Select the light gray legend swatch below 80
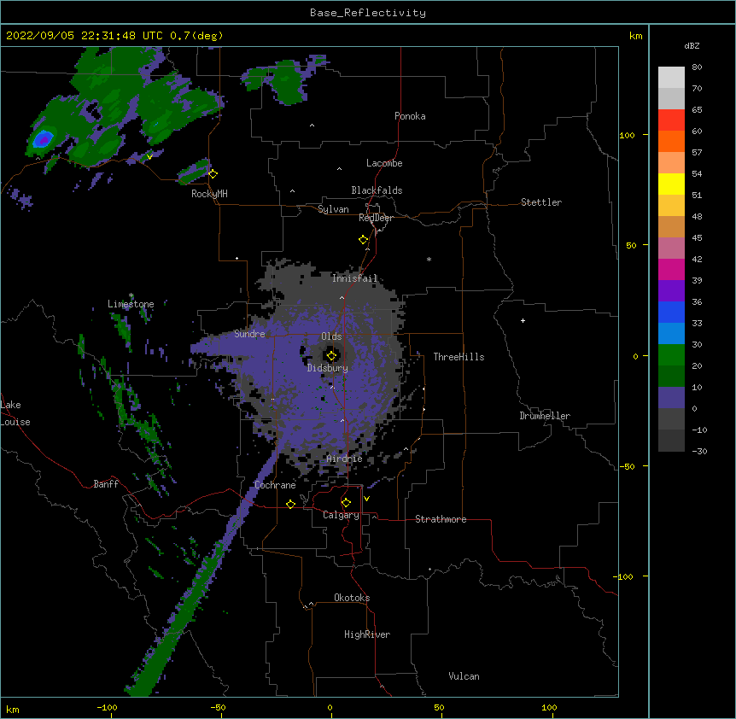 coord(671,78)
